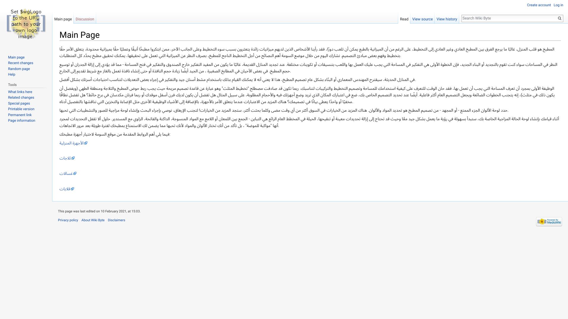Open the Privacy policy link
Viewport: 568px width, 319px height.
pyautogui.click(x=68, y=220)
